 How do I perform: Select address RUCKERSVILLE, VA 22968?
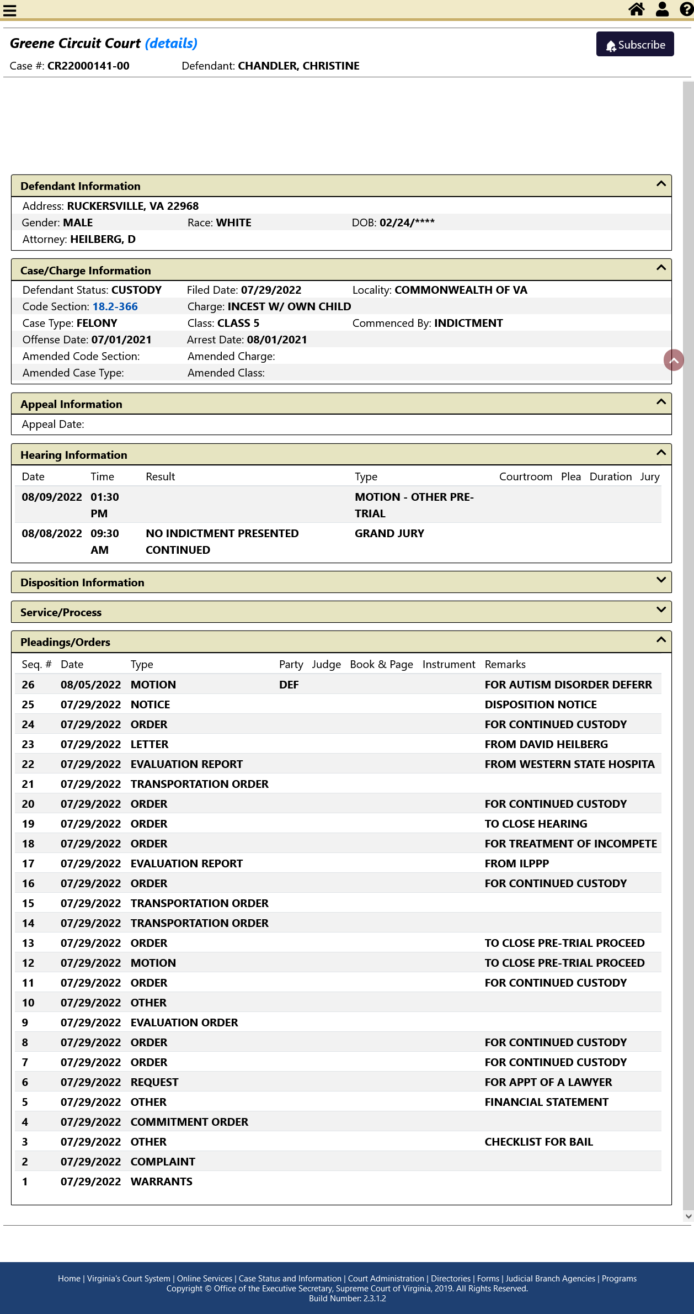(x=132, y=206)
